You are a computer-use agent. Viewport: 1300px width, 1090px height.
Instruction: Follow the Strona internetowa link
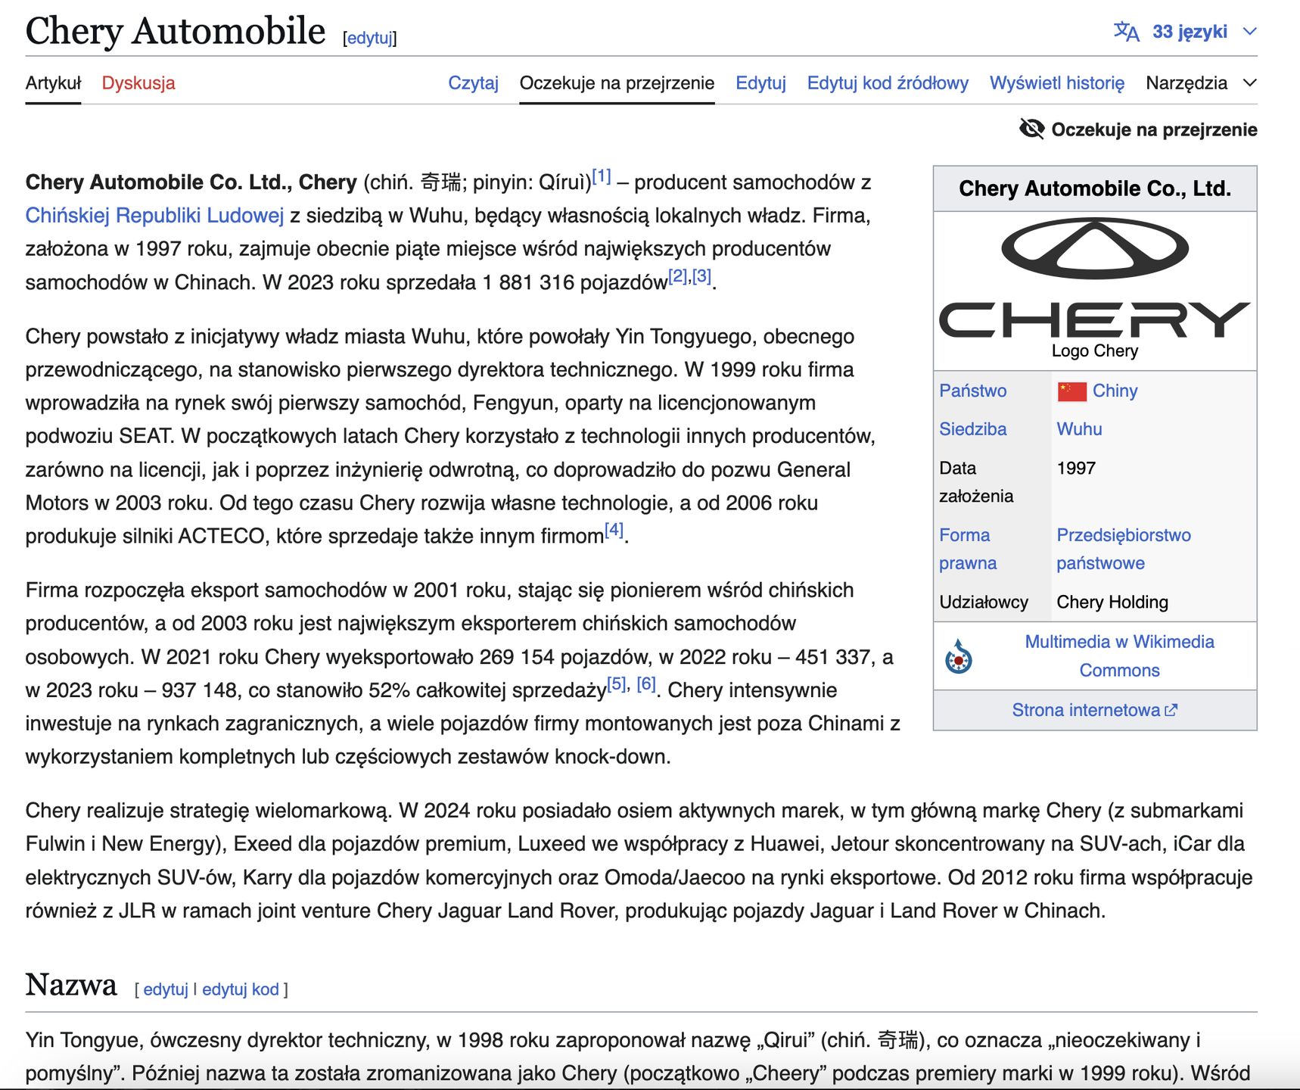coord(1085,710)
